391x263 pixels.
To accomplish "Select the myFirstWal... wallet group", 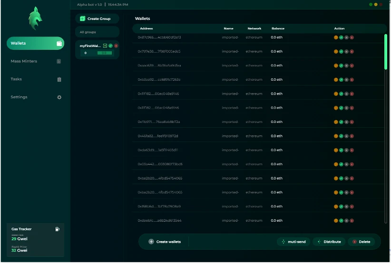I will click(97, 49).
